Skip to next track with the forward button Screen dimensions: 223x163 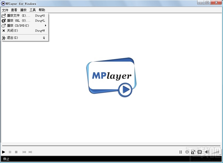tap(30, 152)
